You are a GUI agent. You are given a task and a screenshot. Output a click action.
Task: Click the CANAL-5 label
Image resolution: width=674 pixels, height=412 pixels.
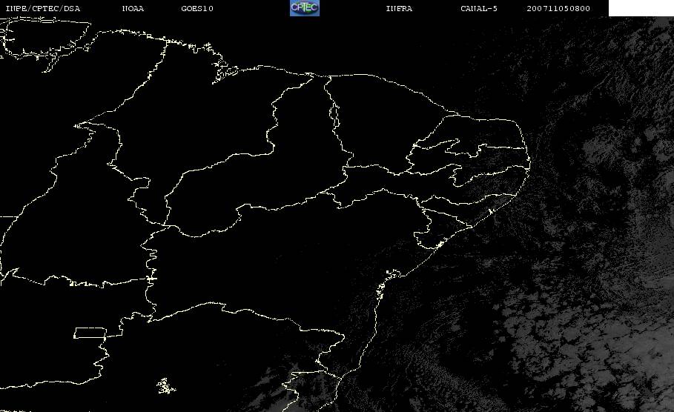pyautogui.click(x=478, y=9)
